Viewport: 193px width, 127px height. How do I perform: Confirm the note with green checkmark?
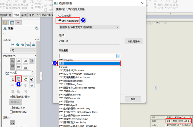click(5, 34)
